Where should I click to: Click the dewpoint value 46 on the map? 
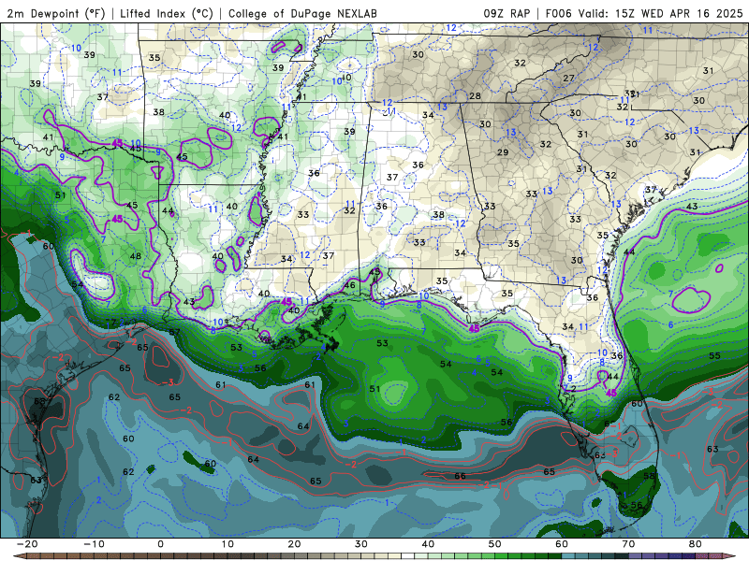(349, 285)
